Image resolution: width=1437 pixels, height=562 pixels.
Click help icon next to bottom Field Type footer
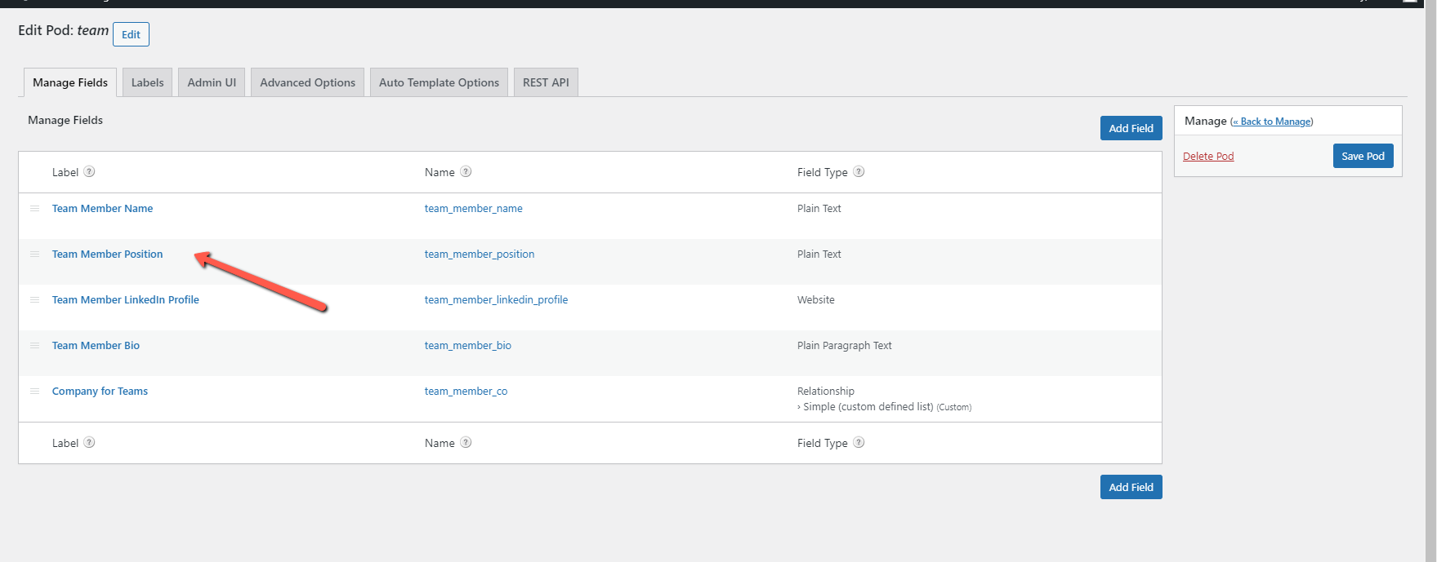(859, 443)
